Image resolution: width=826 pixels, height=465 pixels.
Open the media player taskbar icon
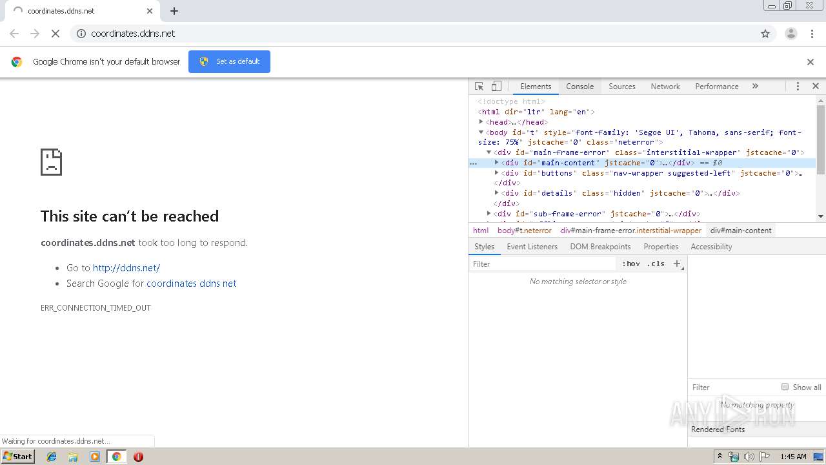click(95, 457)
